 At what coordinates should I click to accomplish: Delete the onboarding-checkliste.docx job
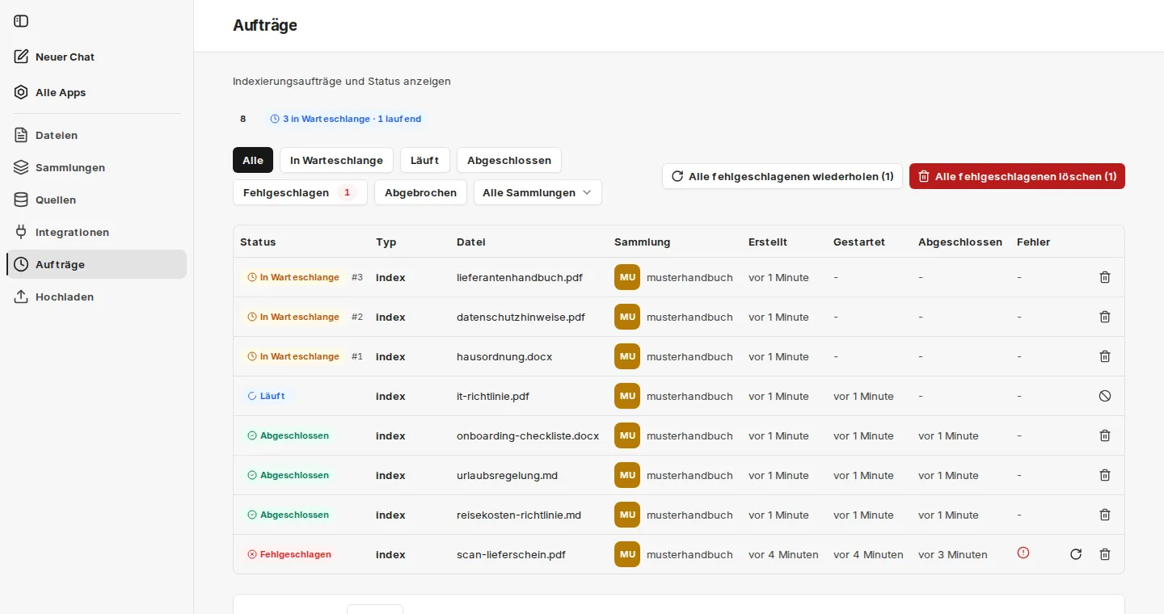tap(1105, 435)
